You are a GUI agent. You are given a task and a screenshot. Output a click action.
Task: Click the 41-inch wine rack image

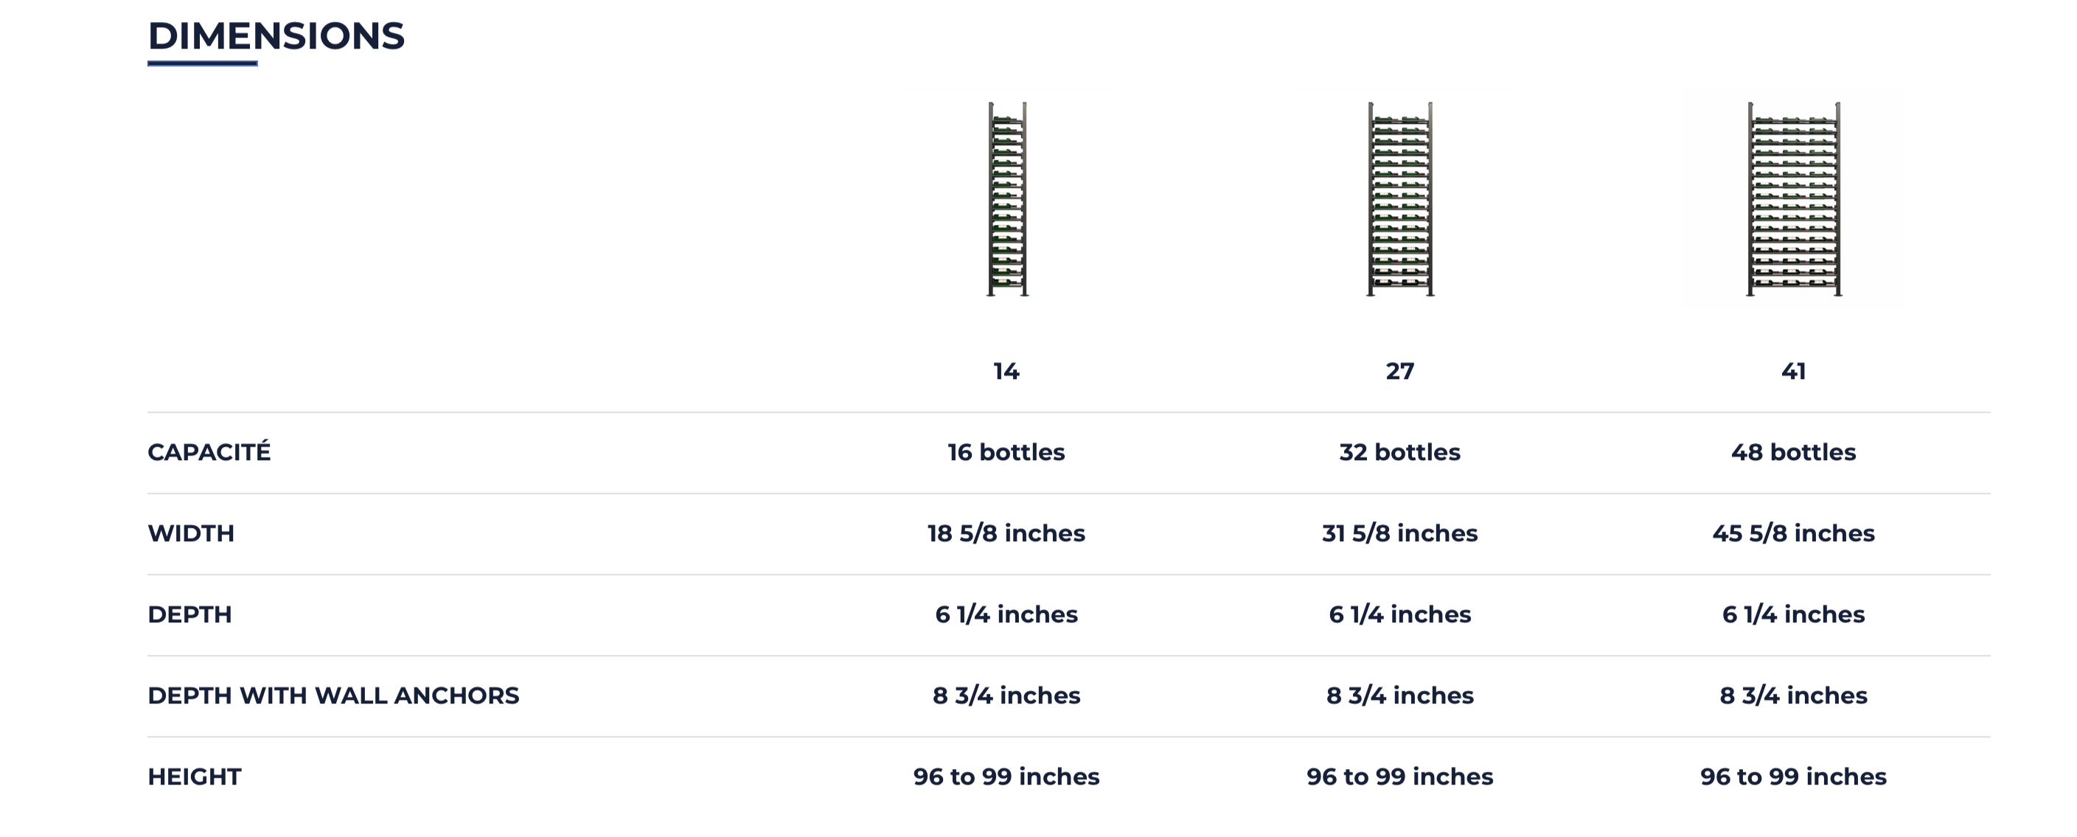1794,199
